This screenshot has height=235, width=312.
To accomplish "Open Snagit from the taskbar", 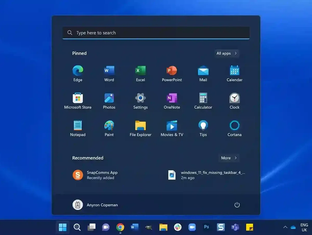I will tap(221, 227).
